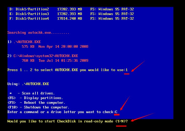Click '<F9> - Reboot the computer' option
The height and width of the screenshot is (131, 185).
point(36,102)
